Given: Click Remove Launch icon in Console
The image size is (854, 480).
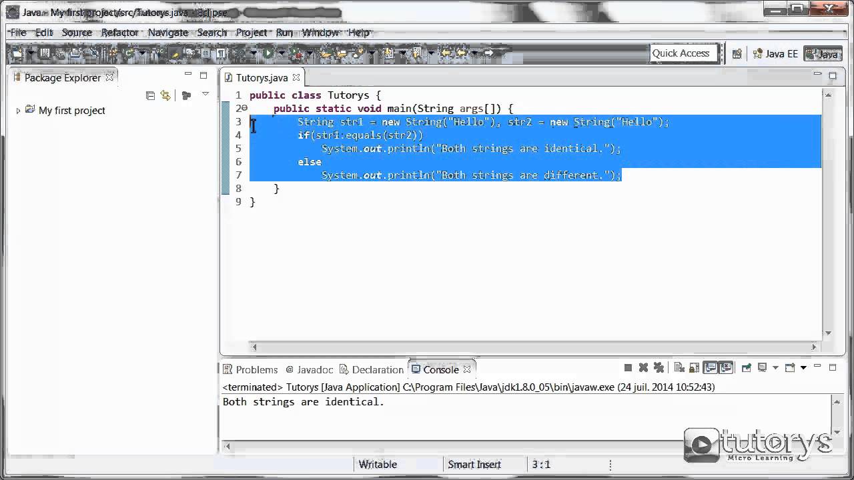Looking at the screenshot, I should point(643,368).
